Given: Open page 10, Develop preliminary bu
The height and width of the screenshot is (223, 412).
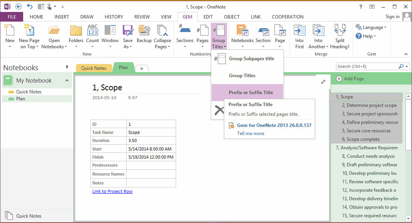Looking at the screenshot, I should pyautogui.click(x=366, y=173).
